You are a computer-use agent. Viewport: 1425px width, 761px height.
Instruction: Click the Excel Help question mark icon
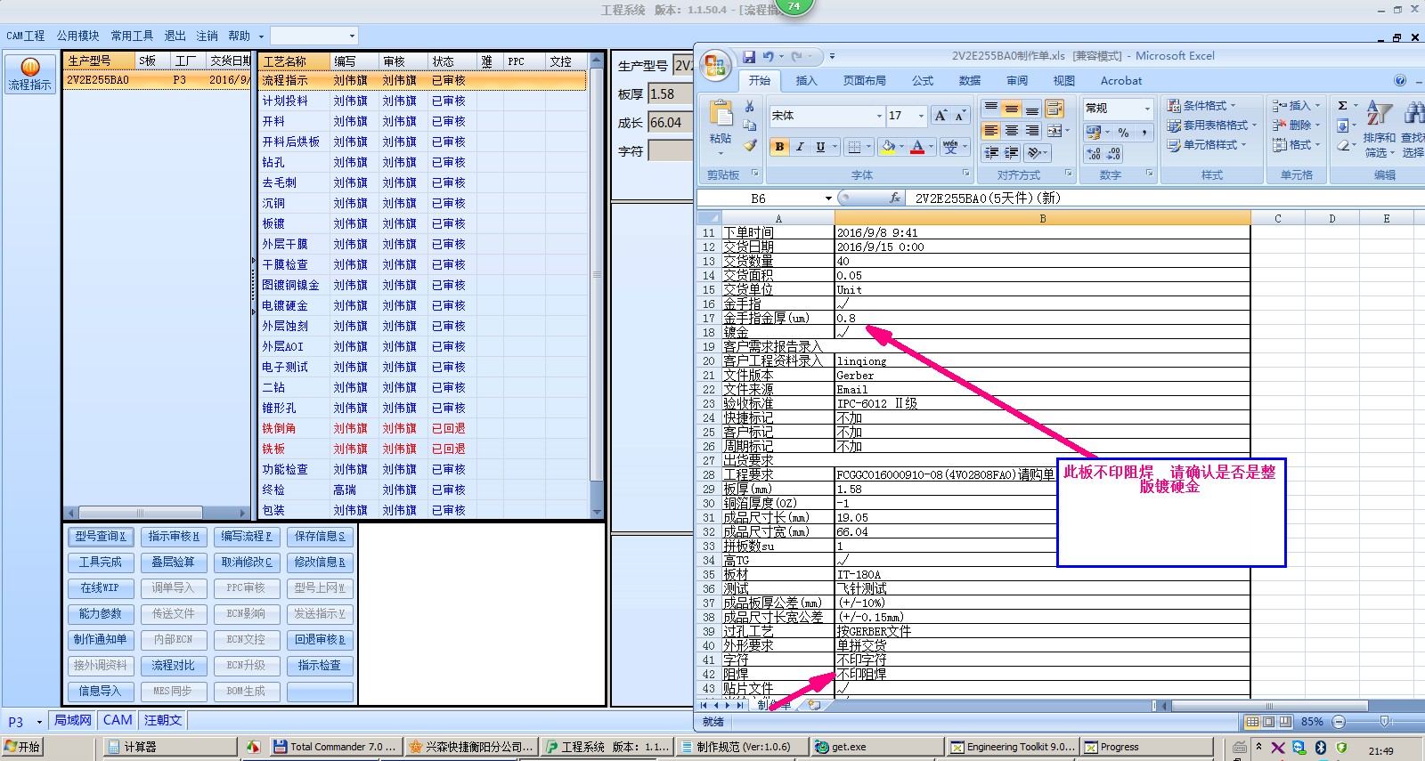[1400, 80]
